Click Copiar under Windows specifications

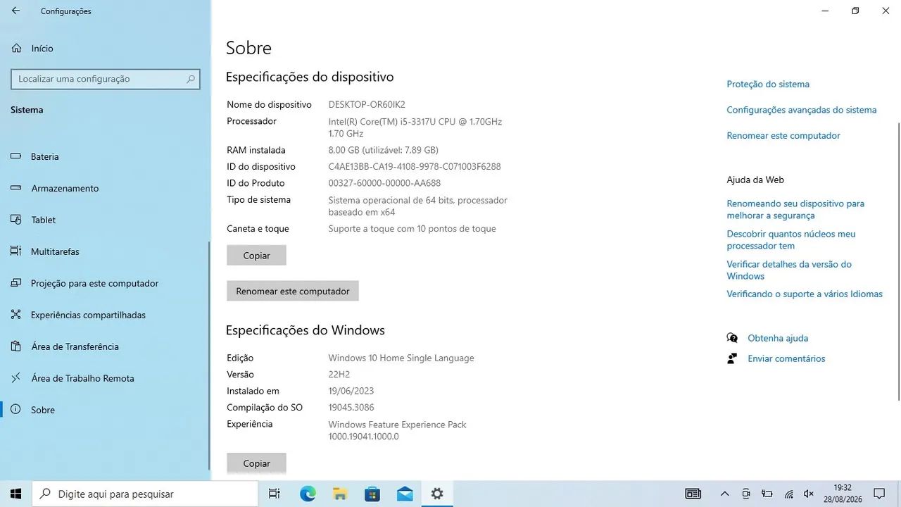(x=256, y=463)
